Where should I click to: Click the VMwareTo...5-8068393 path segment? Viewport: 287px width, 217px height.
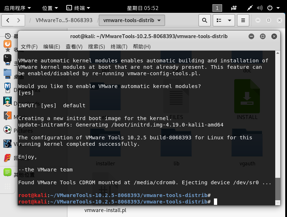64,20
